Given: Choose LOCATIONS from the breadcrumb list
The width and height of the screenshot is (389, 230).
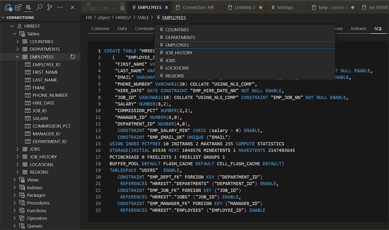Looking at the screenshot, I should 177,68.
